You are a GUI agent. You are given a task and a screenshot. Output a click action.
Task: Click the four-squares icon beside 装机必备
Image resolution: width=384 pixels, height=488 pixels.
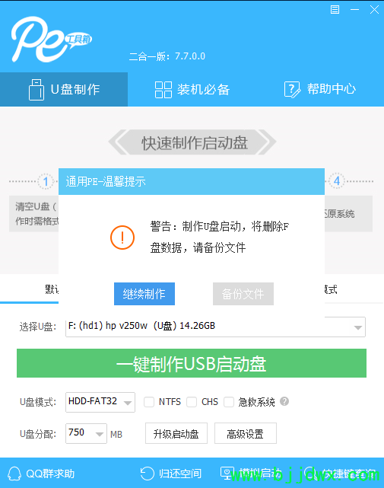[163, 90]
